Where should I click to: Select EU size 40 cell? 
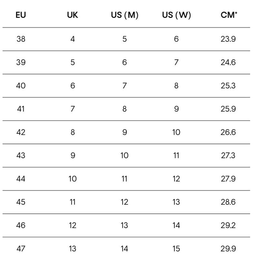click(x=21, y=86)
